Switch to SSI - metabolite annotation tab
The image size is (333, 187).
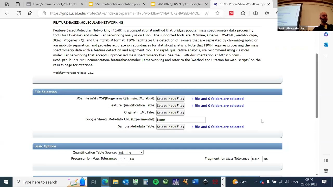[x=118, y=4]
